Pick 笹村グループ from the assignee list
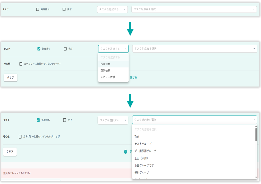 pos(142,173)
